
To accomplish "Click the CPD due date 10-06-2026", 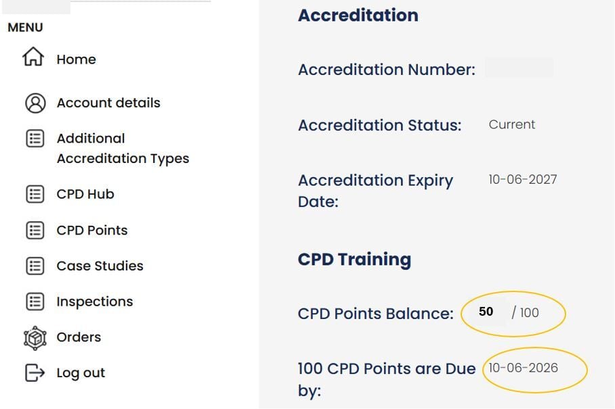I will (524, 368).
